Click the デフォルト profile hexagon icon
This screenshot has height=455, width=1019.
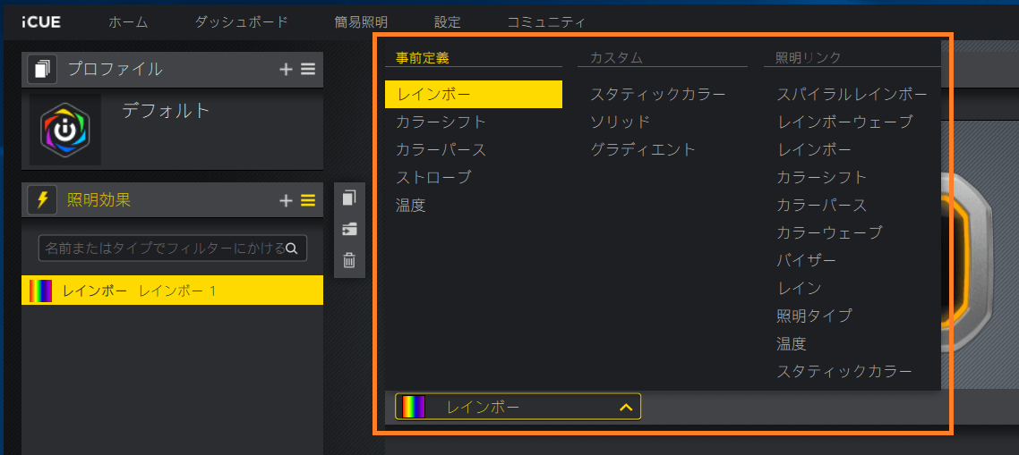pyautogui.click(x=64, y=130)
